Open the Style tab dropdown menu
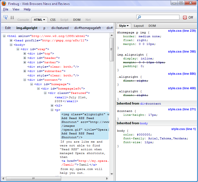198x182 pixels. (x=128, y=26)
